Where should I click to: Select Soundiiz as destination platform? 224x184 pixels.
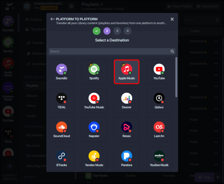[62, 72]
